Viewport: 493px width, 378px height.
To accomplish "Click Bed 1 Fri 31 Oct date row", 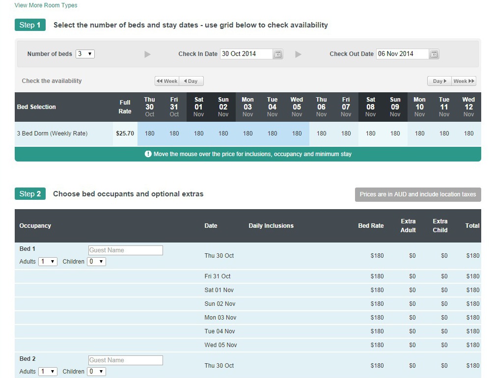I will click(248, 276).
